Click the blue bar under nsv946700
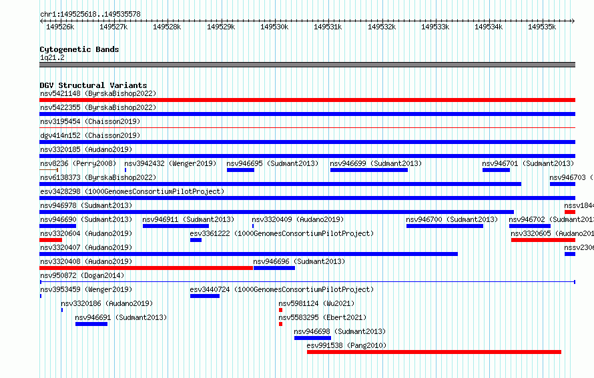The image size is (594, 378). [x=444, y=226]
